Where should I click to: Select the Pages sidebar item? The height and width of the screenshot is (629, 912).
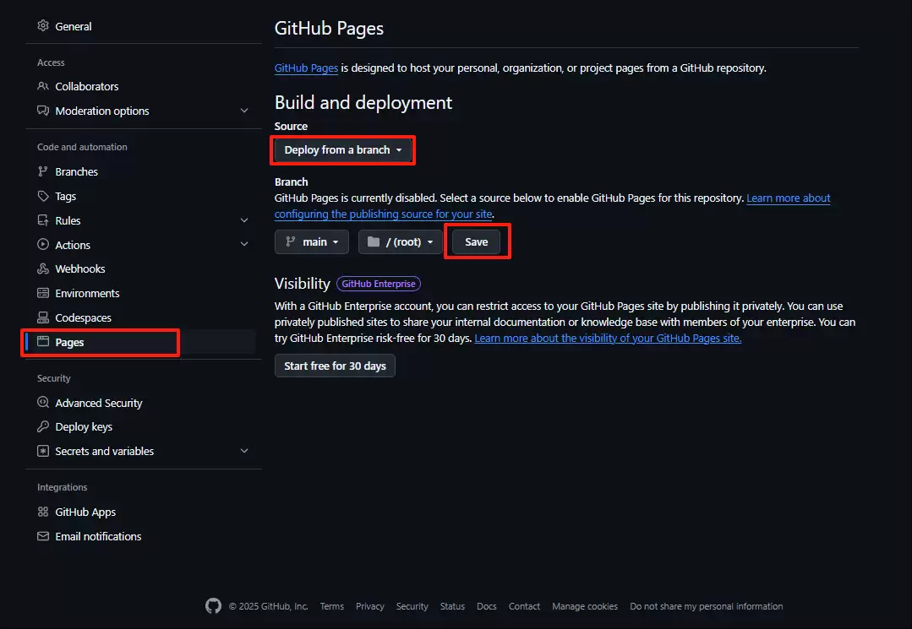tap(140, 341)
